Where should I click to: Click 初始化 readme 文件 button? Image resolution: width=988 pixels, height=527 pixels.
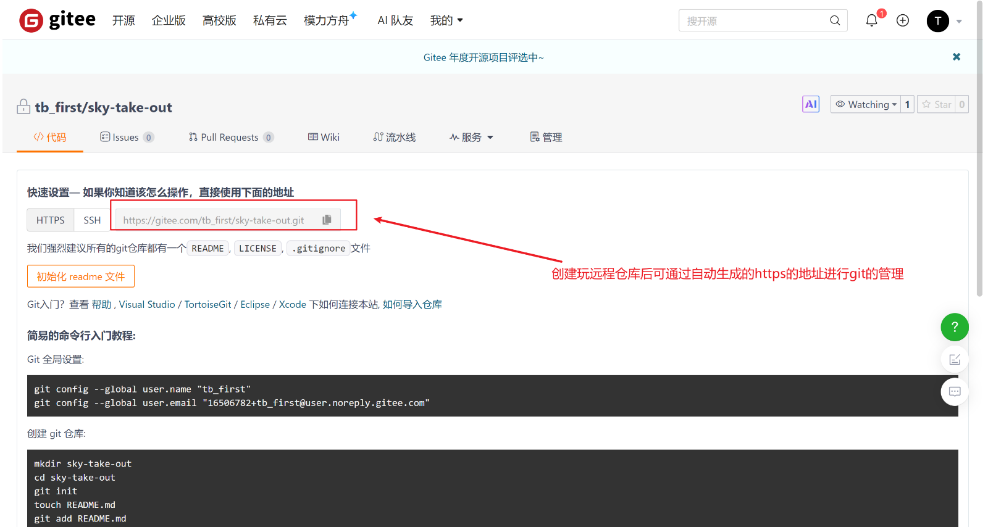pos(81,276)
